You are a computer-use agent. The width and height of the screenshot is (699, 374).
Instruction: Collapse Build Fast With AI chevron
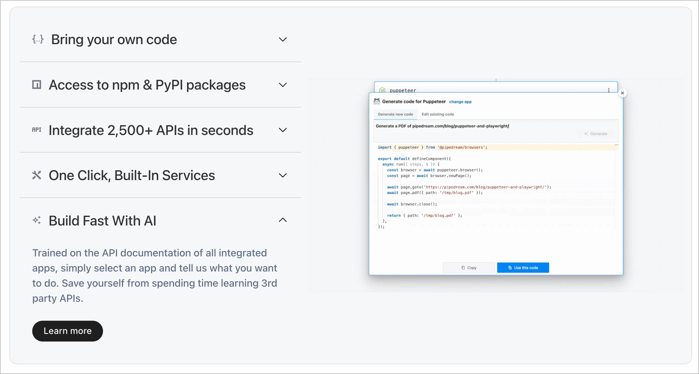tap(283, 220)
